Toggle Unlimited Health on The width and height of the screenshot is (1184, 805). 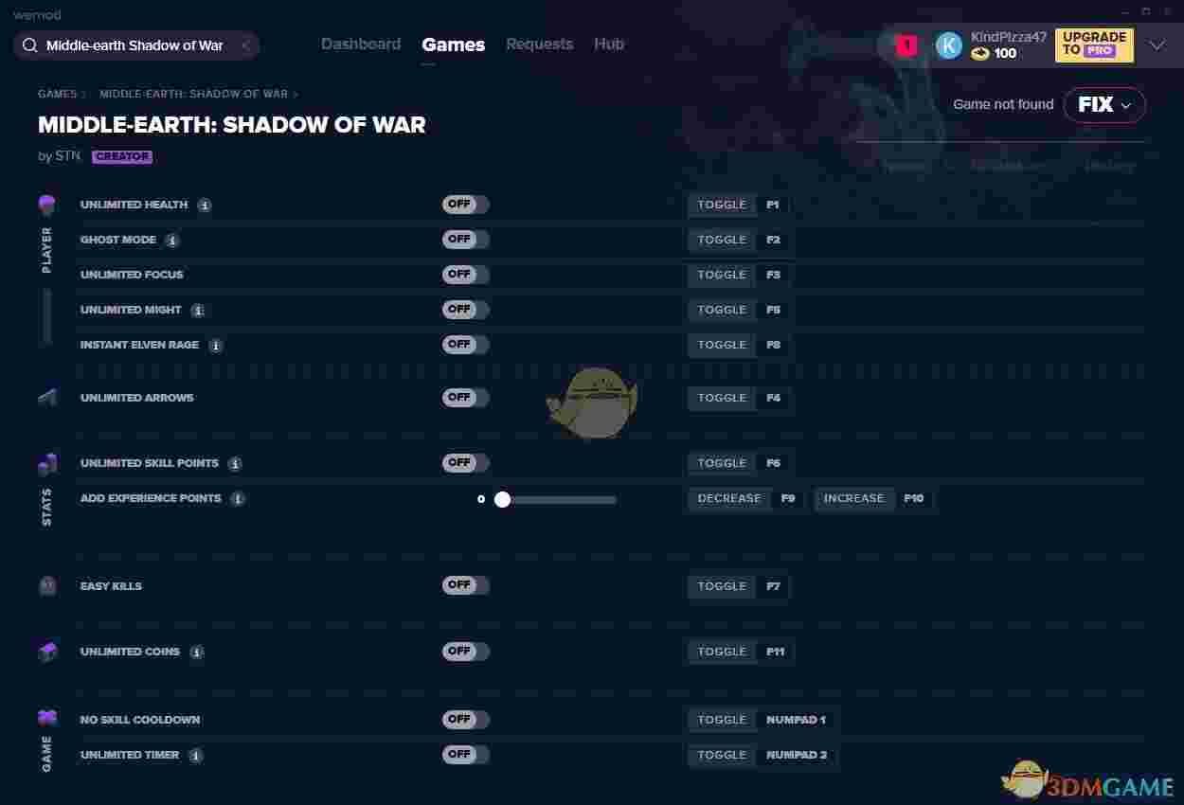coord(465,205)
